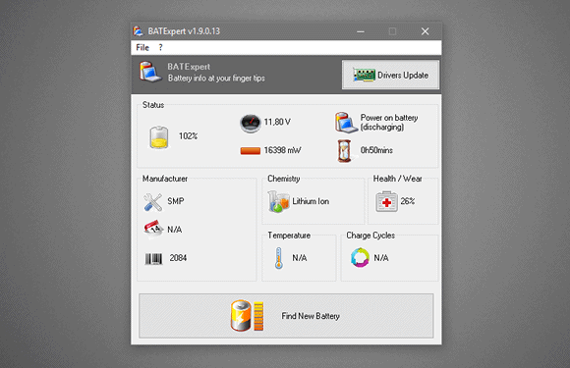Click the 11,80 V voltage reading
This screenshot has height=368, width=570.
pos(277,122)
